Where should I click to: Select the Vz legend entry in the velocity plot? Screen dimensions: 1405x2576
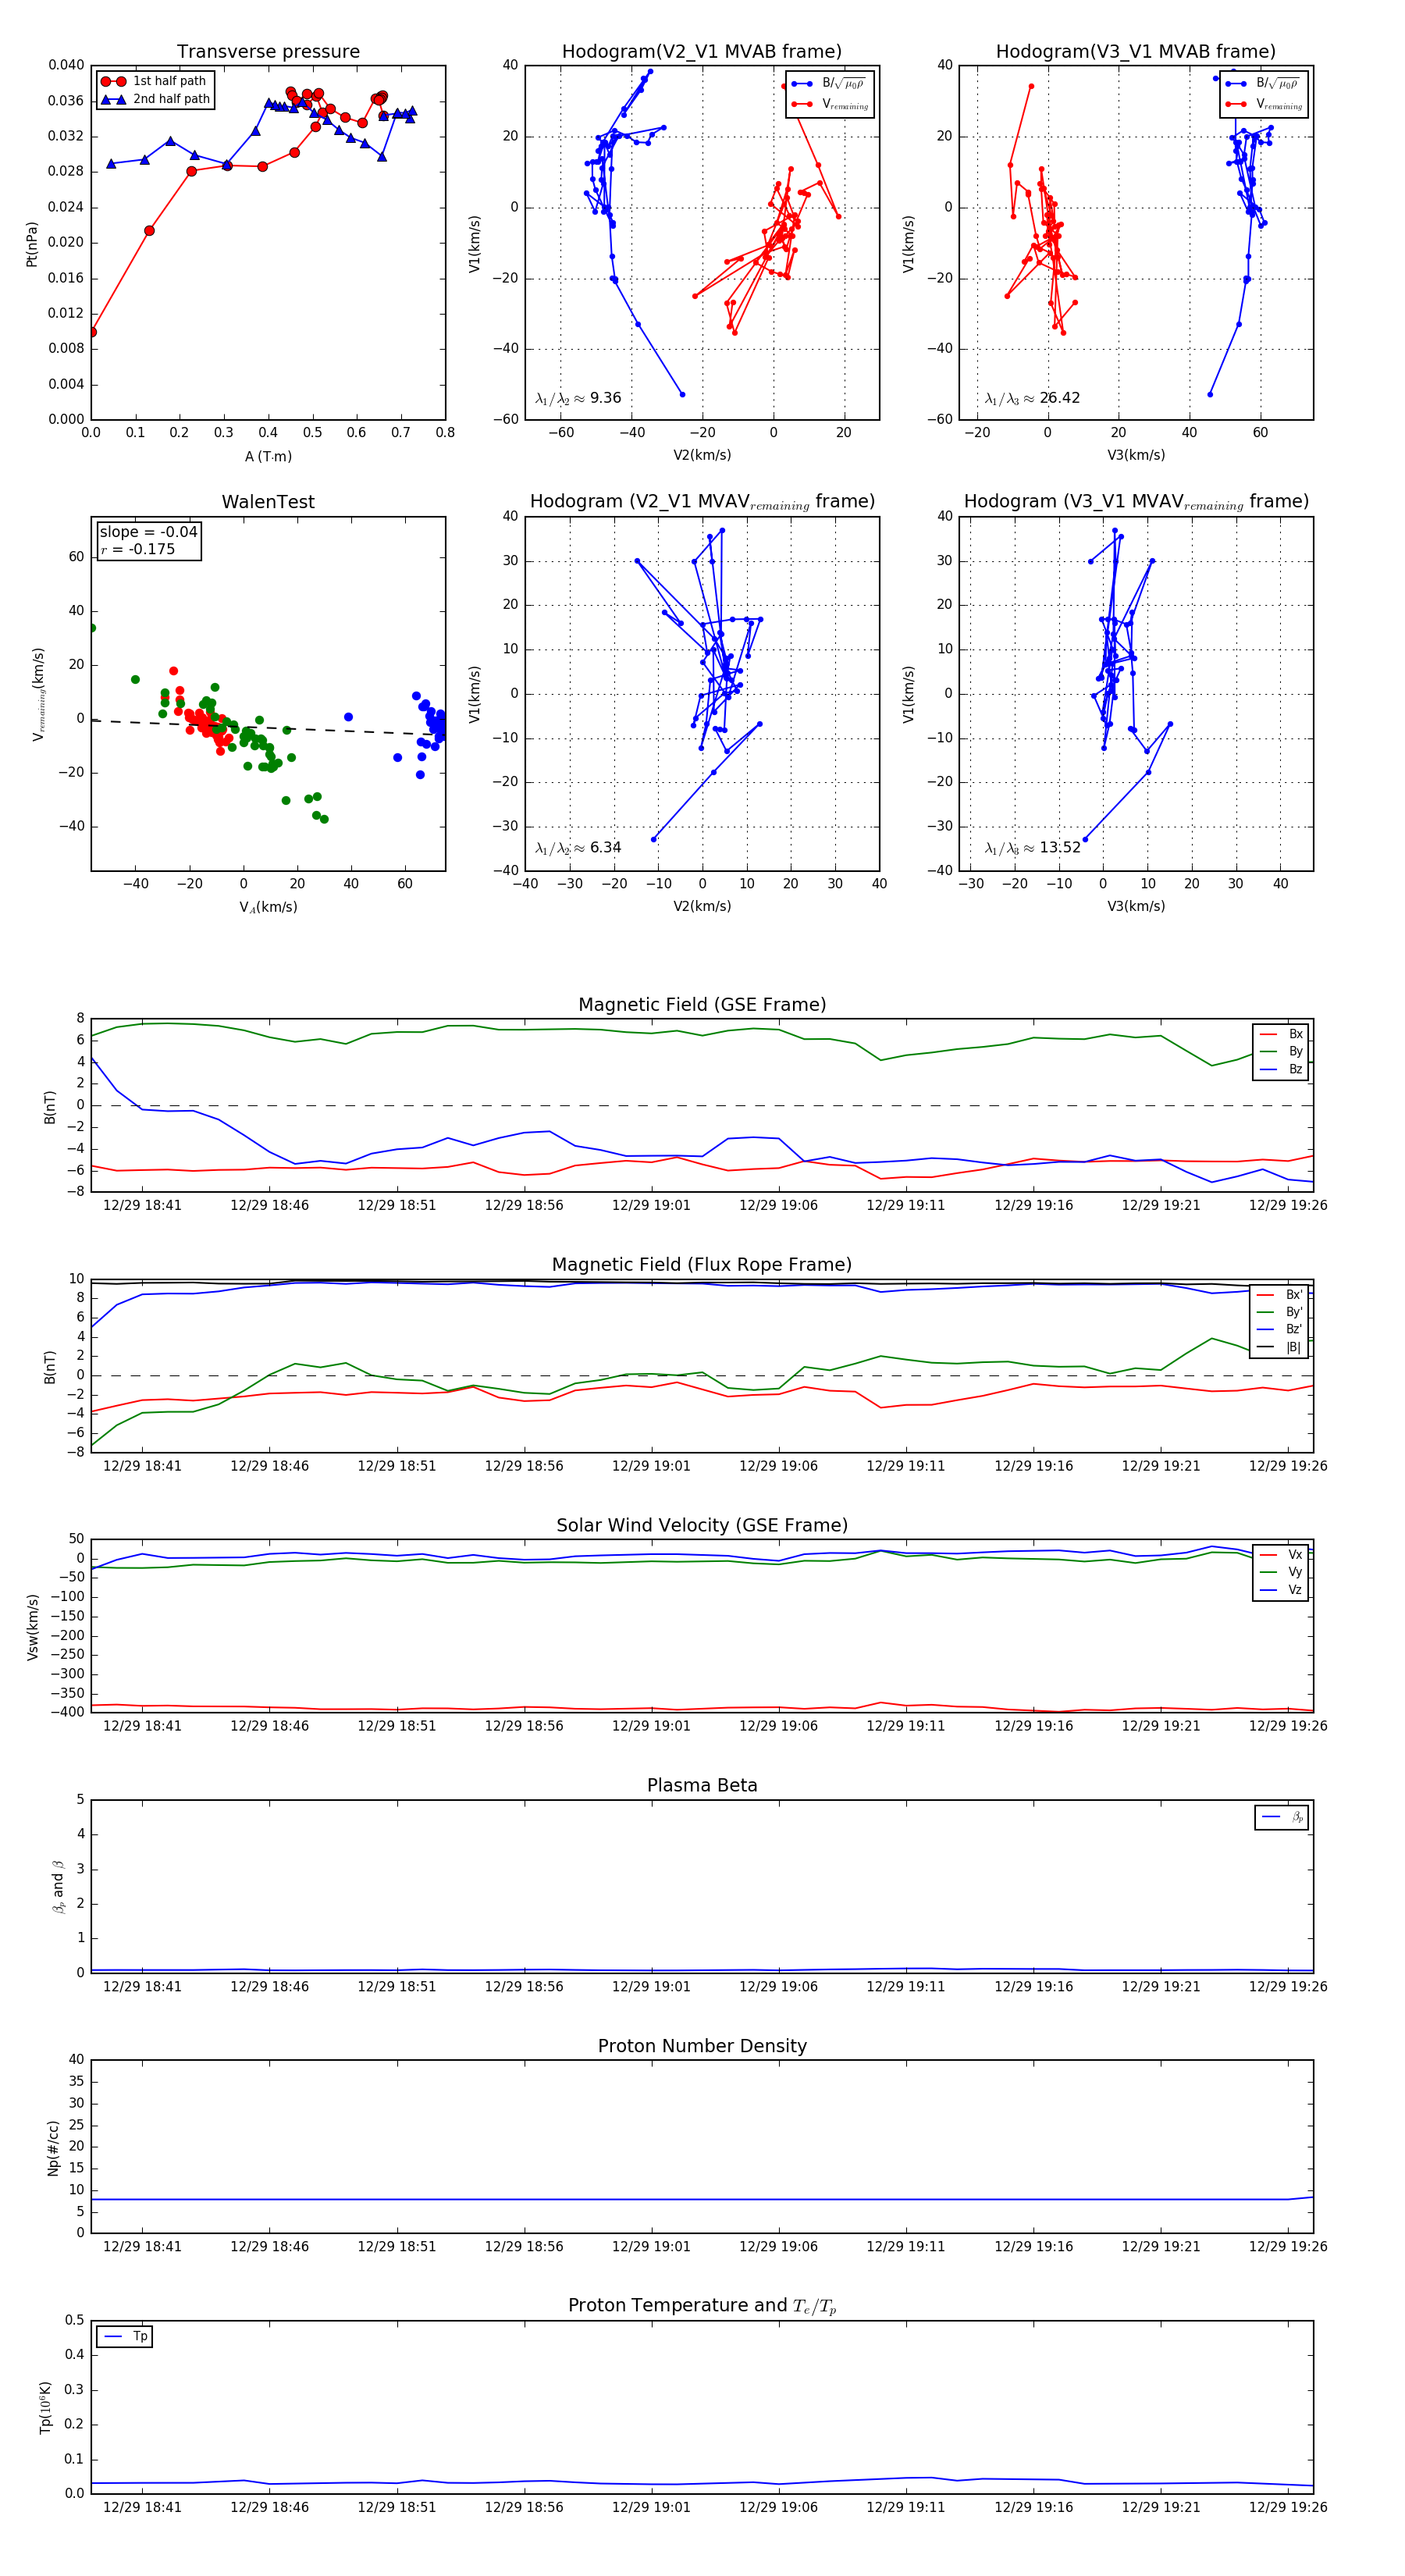[x=1281, y=1590]
